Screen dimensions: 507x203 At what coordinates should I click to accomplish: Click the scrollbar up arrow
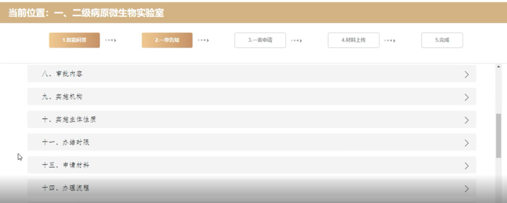tap(498, 67)
